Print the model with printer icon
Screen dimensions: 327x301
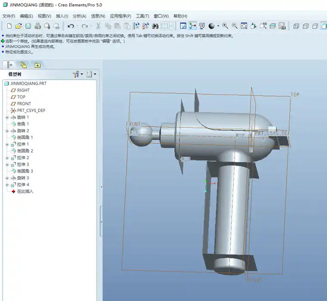pos(37,26)
